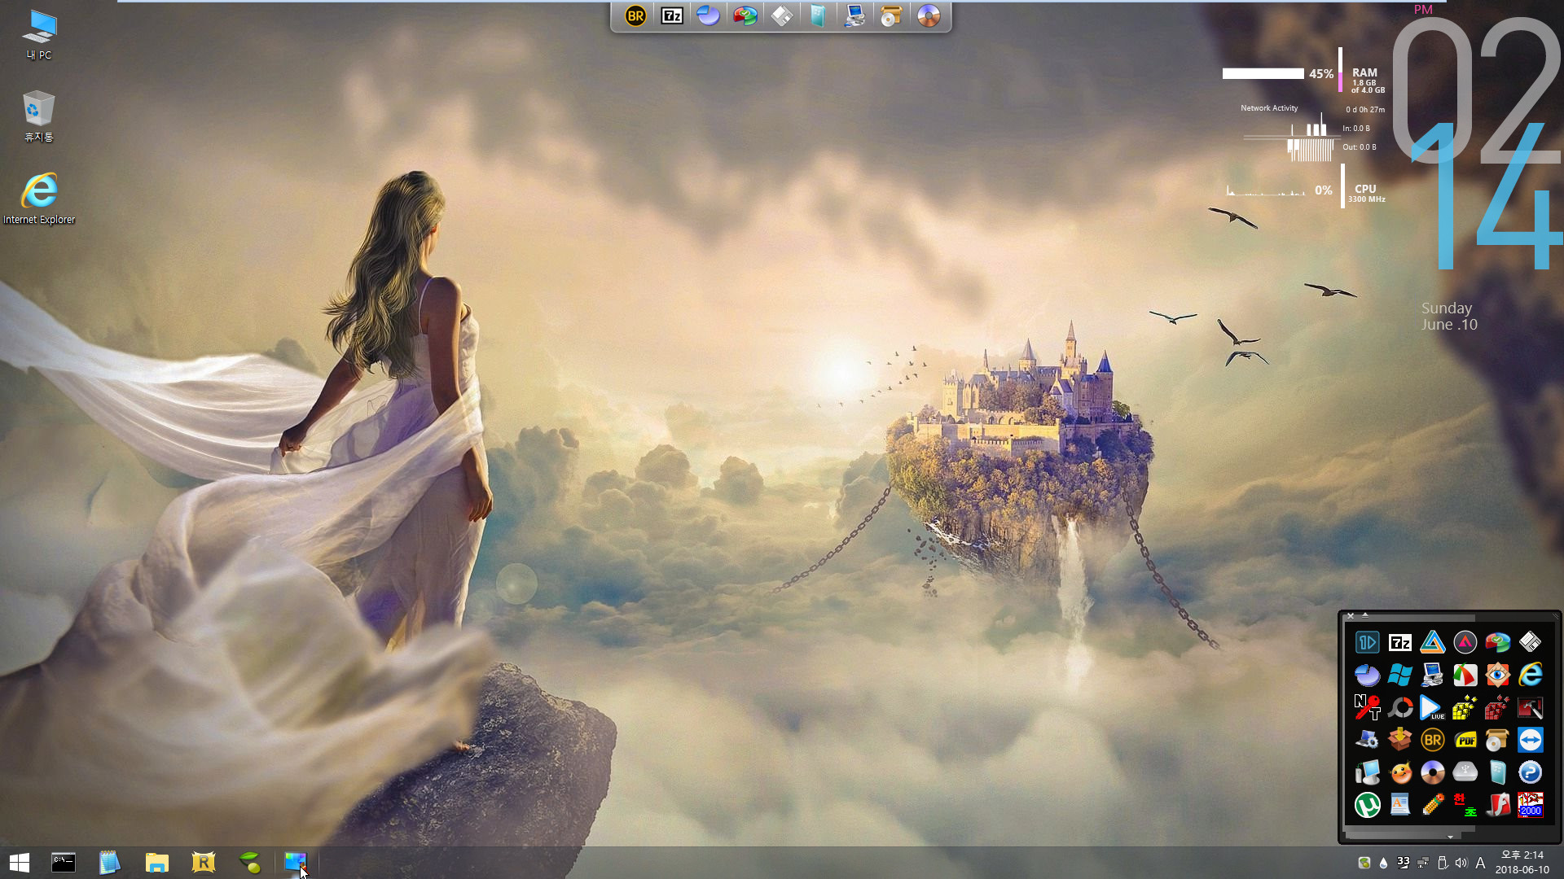1564x879 pixels.
Task: Open the Windows Start menu
Action: pos(20,863)
